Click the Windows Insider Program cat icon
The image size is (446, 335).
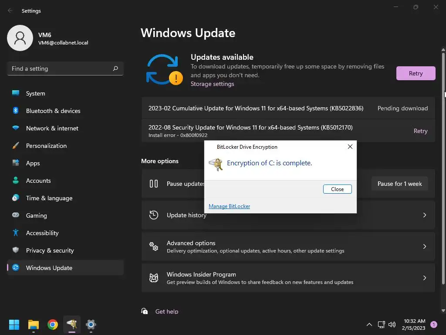(x=154, y=278)
